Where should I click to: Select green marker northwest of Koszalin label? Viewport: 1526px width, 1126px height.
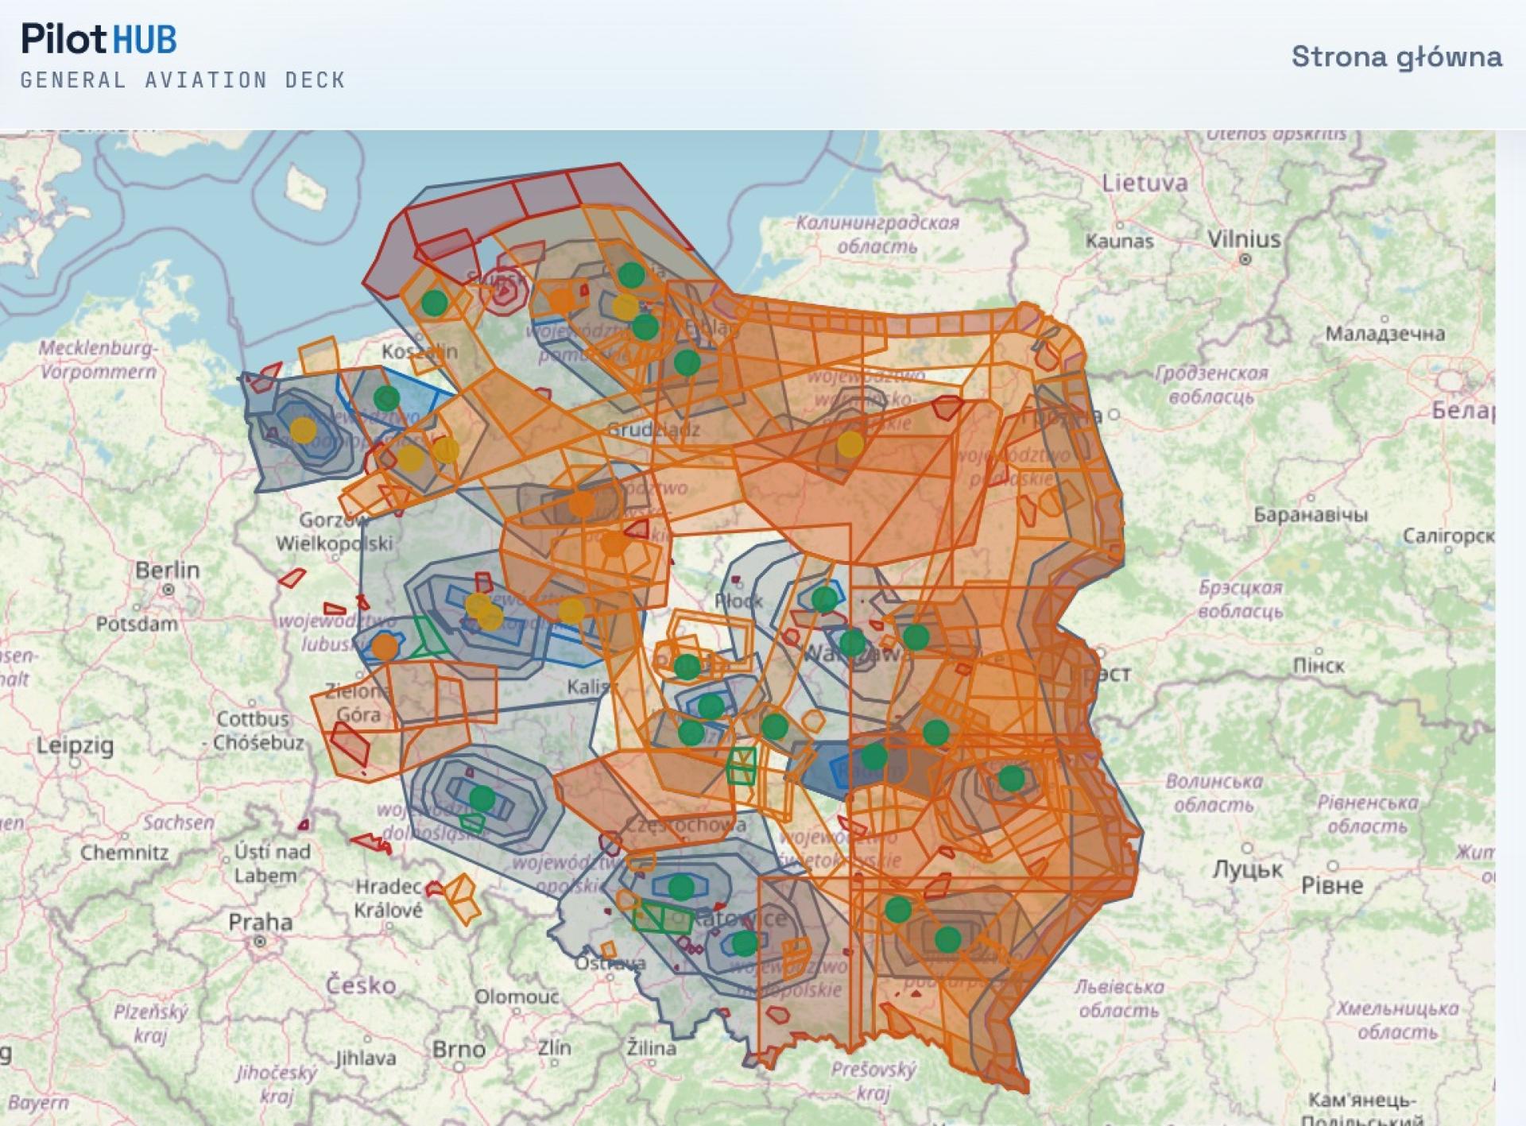[434, 303]
